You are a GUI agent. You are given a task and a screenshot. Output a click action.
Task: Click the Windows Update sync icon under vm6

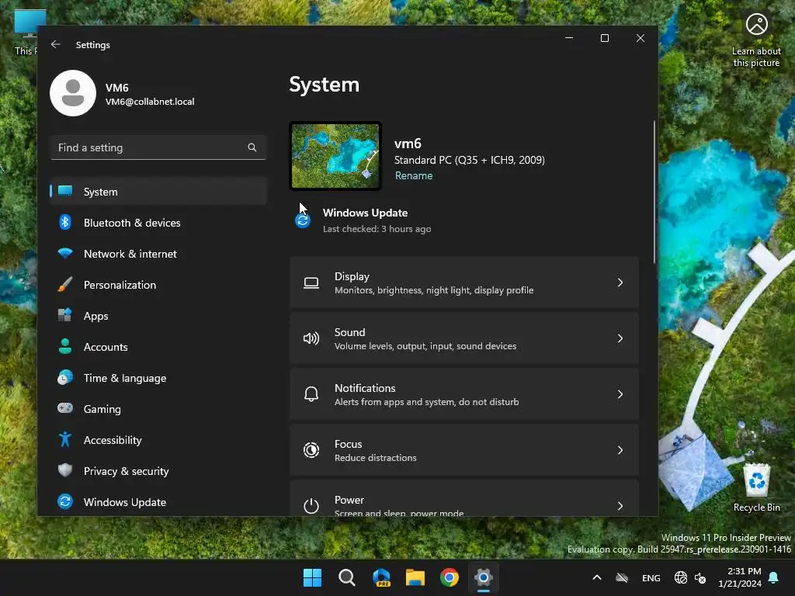(303, 220)
